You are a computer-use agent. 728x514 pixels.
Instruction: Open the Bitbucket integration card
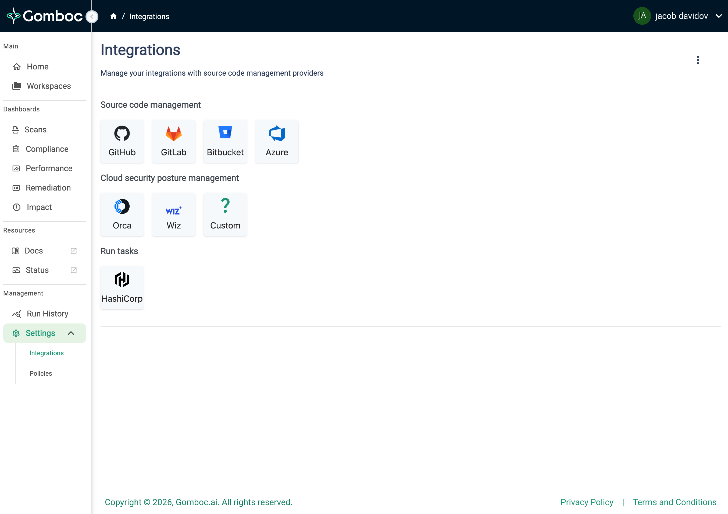[x=225, y=141]
